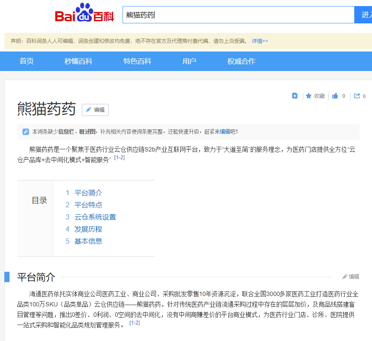Click the thumbs-up like icon

335,96
